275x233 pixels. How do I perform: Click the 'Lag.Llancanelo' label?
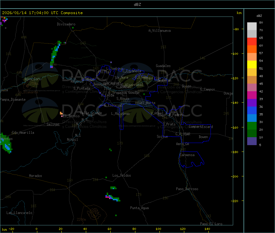click(x=20, y=213)
